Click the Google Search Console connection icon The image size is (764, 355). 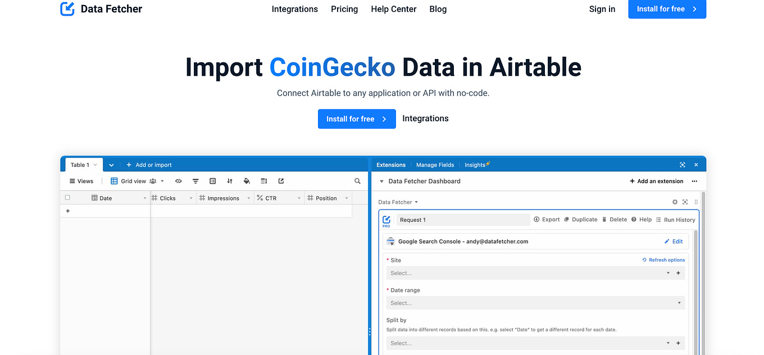pyautogui.click(x=390, y=242)
